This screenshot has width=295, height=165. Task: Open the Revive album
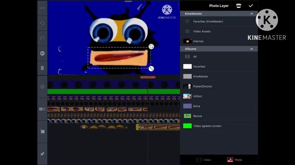219,116
